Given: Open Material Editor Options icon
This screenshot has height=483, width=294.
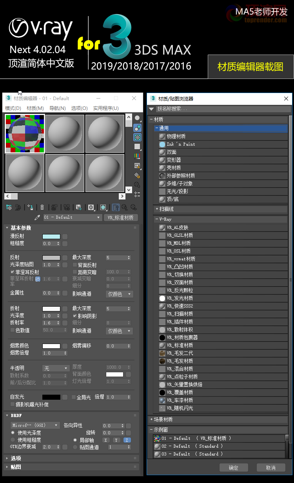Looking at the screenshot, I should [137, 175].
